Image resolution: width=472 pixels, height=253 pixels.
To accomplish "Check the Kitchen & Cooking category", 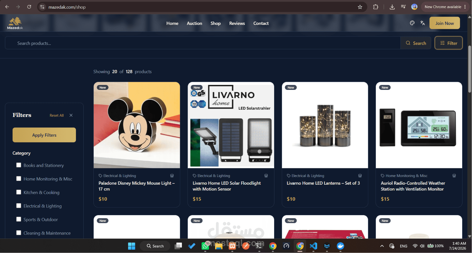I will (x=19, y=192).
